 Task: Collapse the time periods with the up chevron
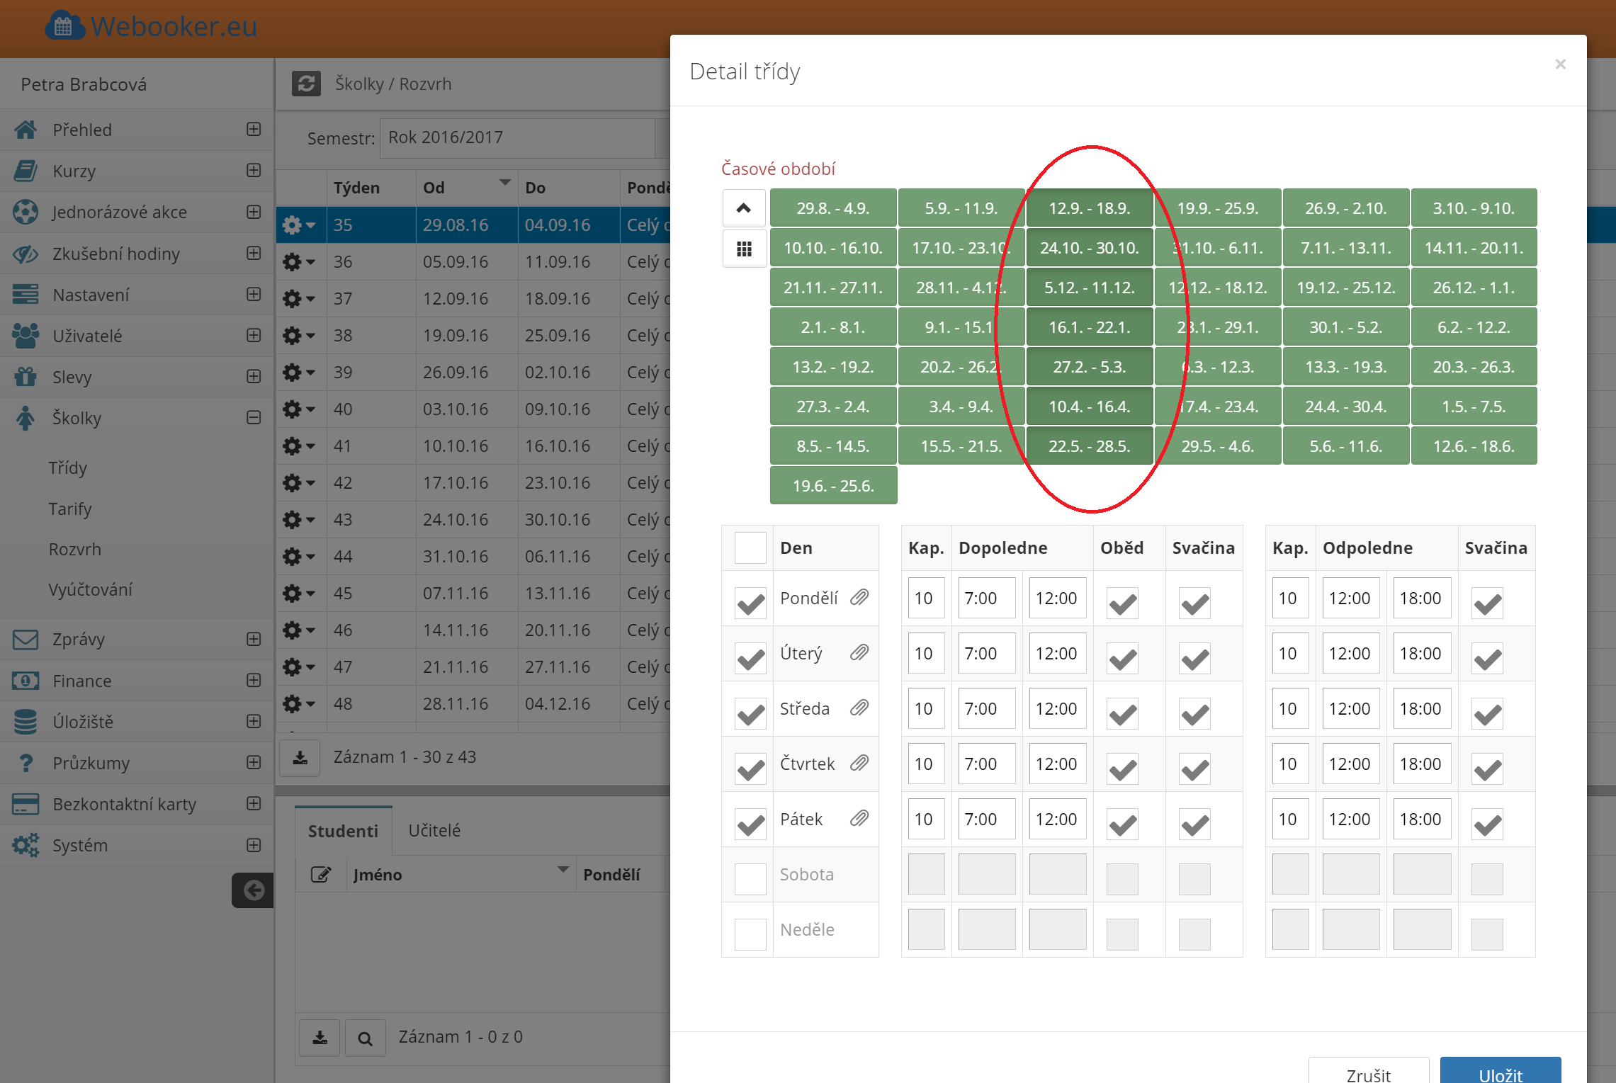(744, 208)
